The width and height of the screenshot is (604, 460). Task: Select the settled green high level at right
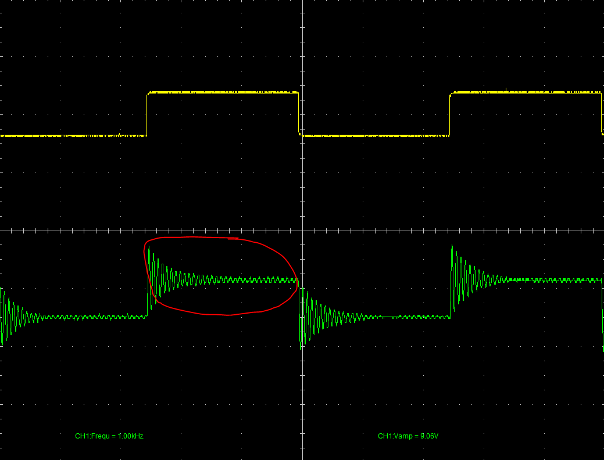coord(552,280)
